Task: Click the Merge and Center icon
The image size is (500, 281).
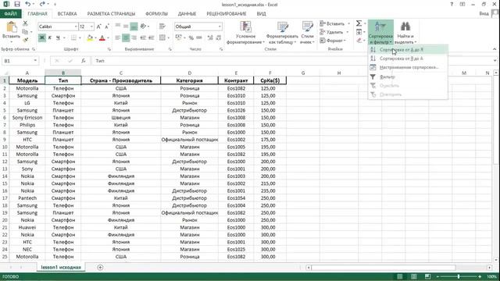Action: 162,38
